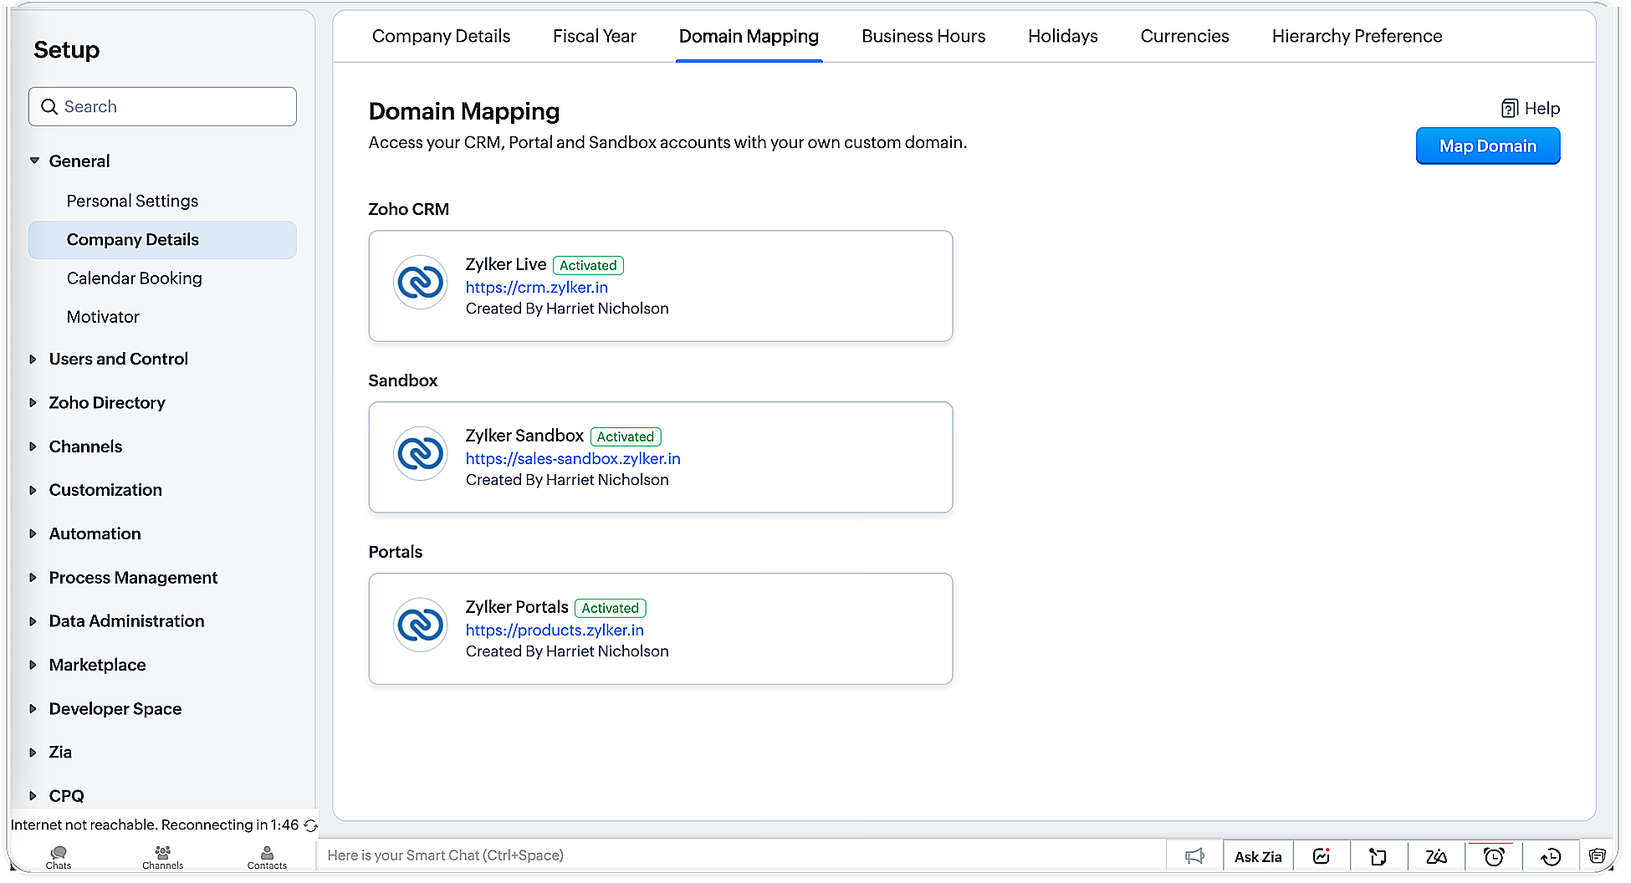Expand the Marketplace section
The height and width of the screenshot is (883, 1631).
point(33,666)
